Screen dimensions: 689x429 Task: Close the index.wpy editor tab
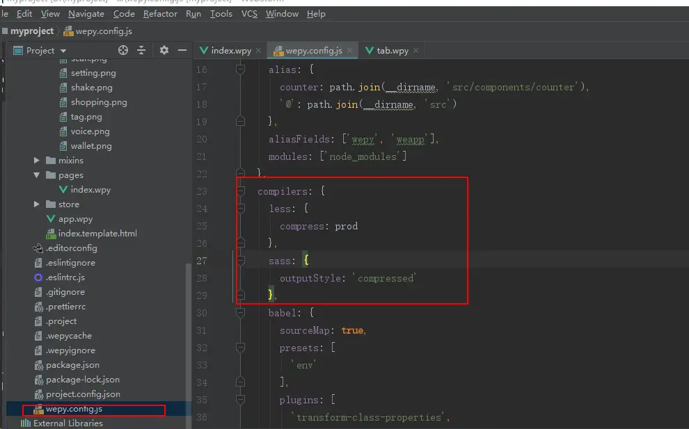258,51
